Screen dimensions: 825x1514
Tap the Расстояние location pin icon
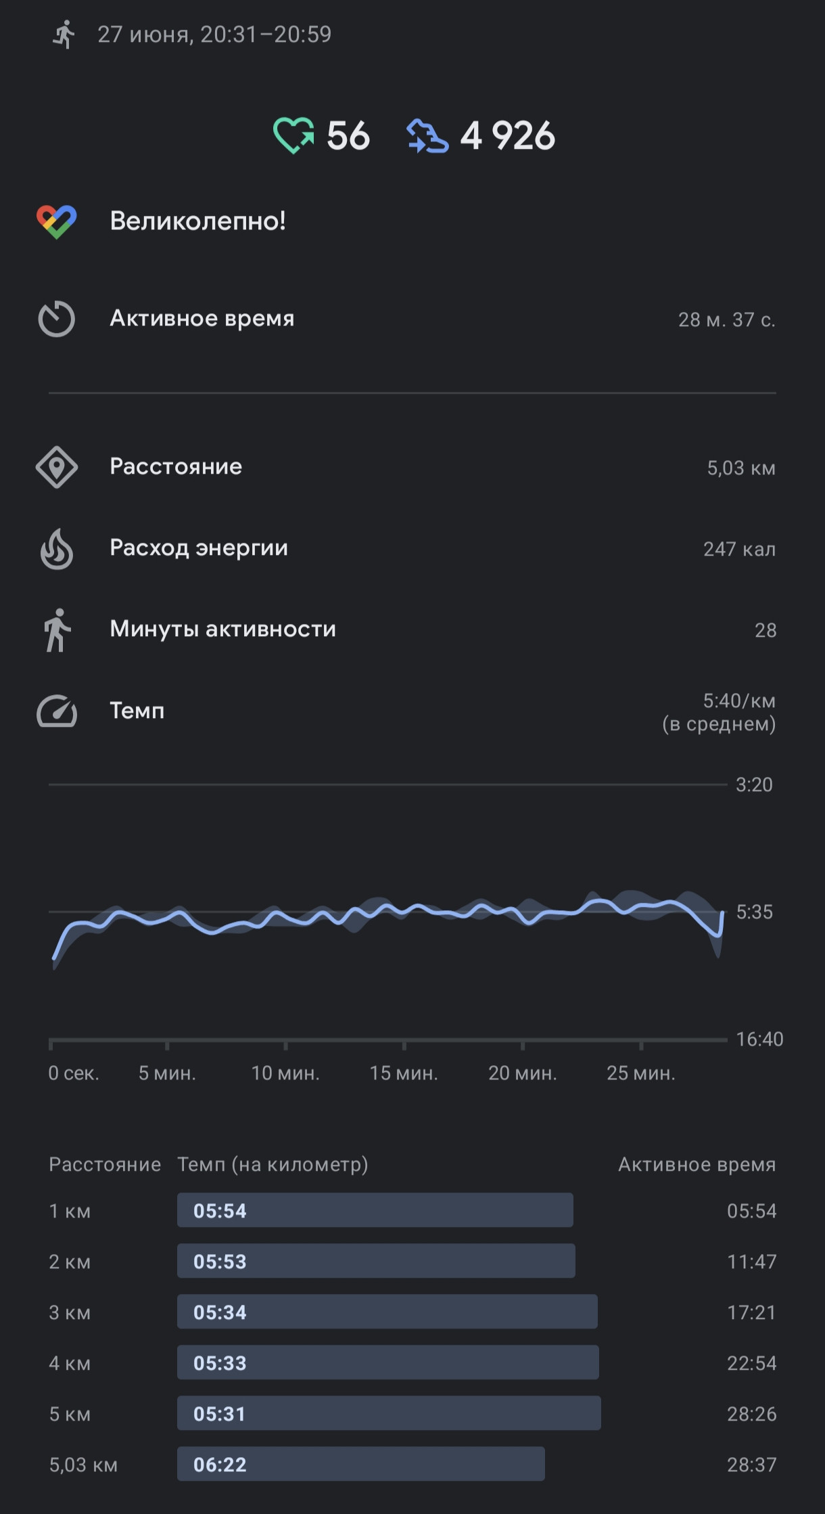[57, 467]
